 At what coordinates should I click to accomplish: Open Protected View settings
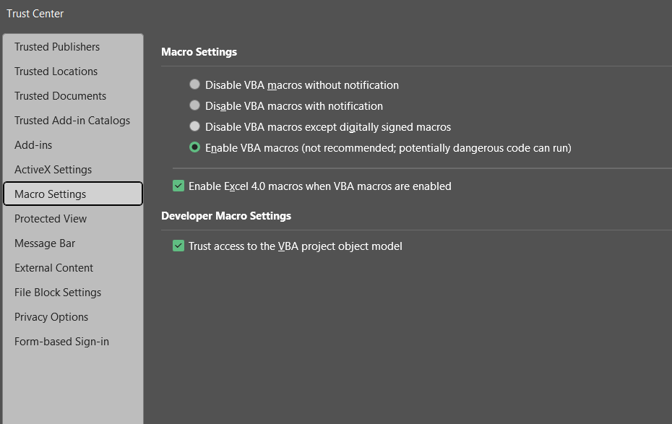(x=51, y=219)
